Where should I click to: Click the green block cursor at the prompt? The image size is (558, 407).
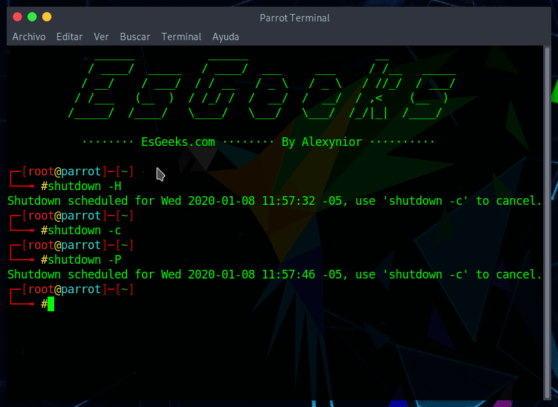coord(51,305)
